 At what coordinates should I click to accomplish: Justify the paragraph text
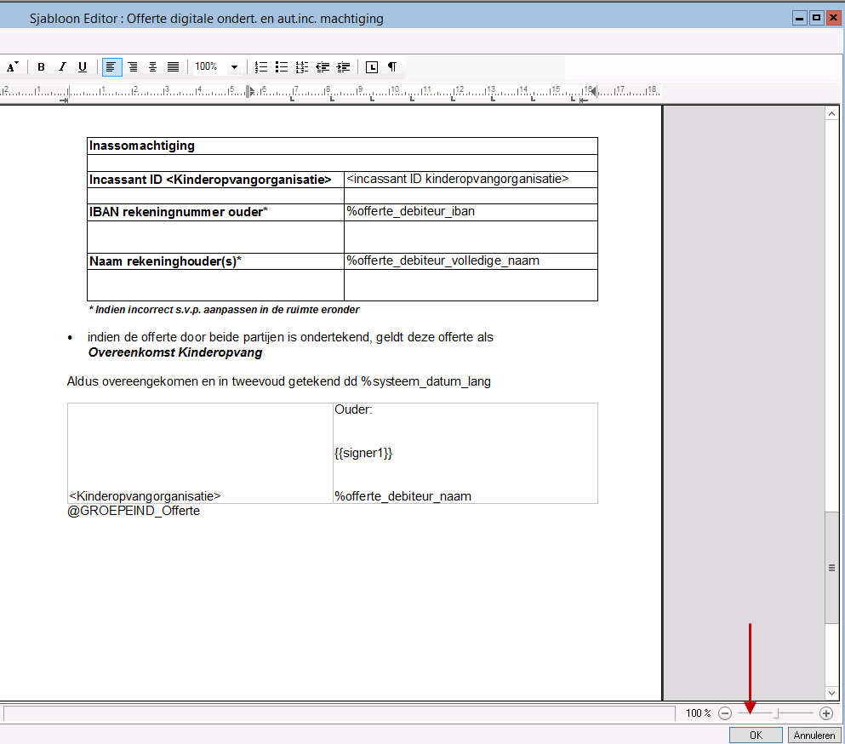[x=174, y=67]
